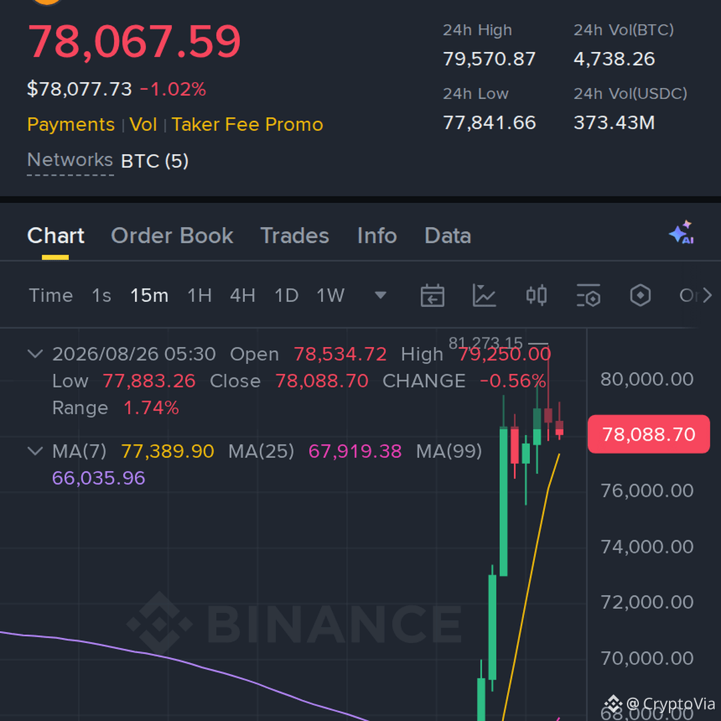
Task: Select the 4H interval
Action: (243, 295)
